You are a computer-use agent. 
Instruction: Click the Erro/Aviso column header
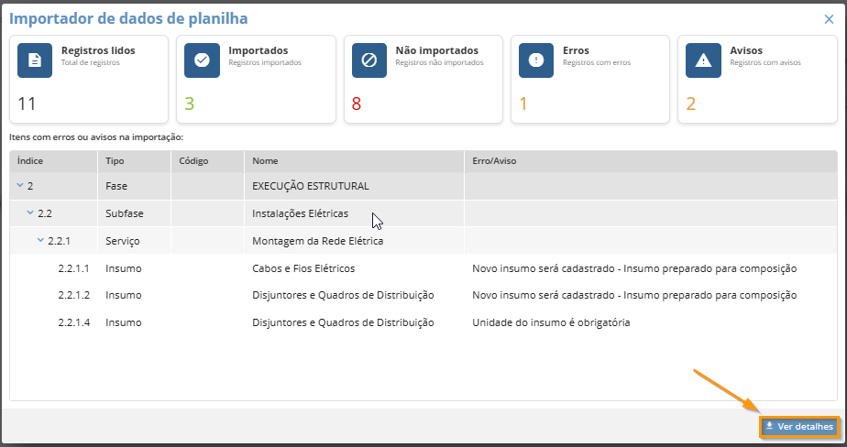tap(496, 161)
